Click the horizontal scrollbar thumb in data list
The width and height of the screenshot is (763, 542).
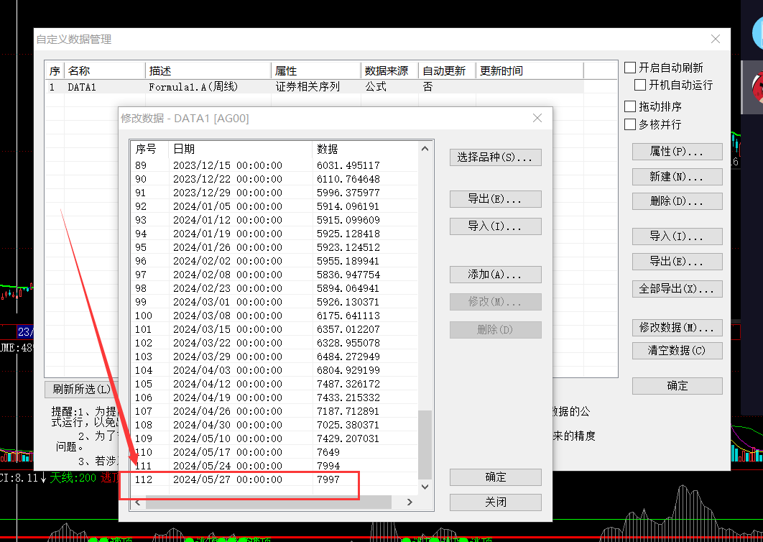(269, 502)
